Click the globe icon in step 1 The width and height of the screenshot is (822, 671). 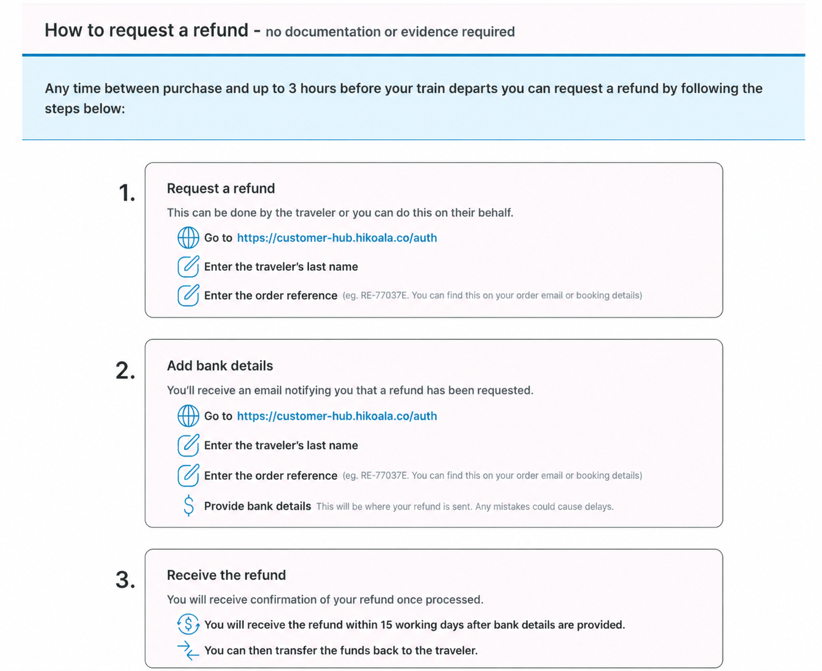click(x=188, y=237)
